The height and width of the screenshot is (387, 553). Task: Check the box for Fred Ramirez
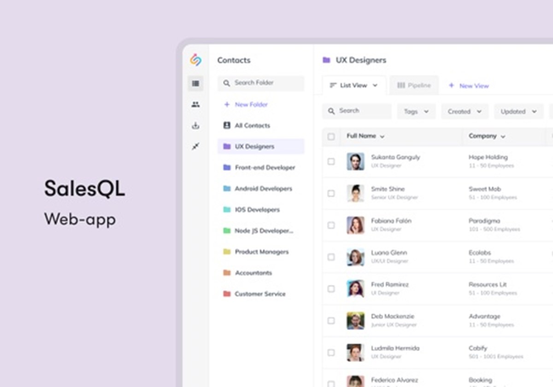[x=331, y=289]
